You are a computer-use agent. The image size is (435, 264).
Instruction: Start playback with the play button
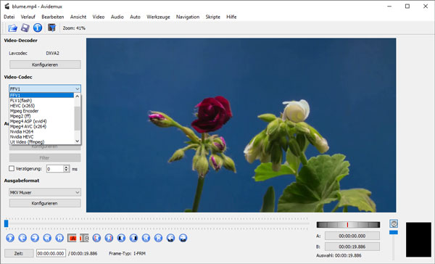pyautogui.click(x=10, y=238)
